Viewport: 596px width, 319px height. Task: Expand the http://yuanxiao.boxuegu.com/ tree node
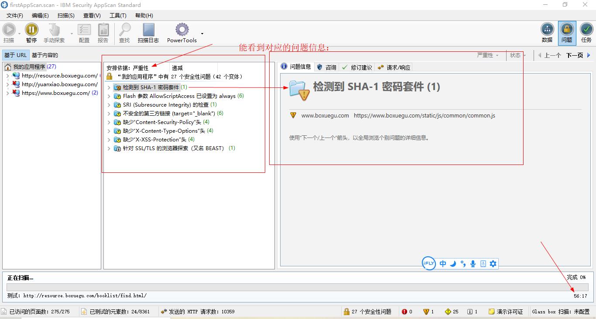click(7, 84)
